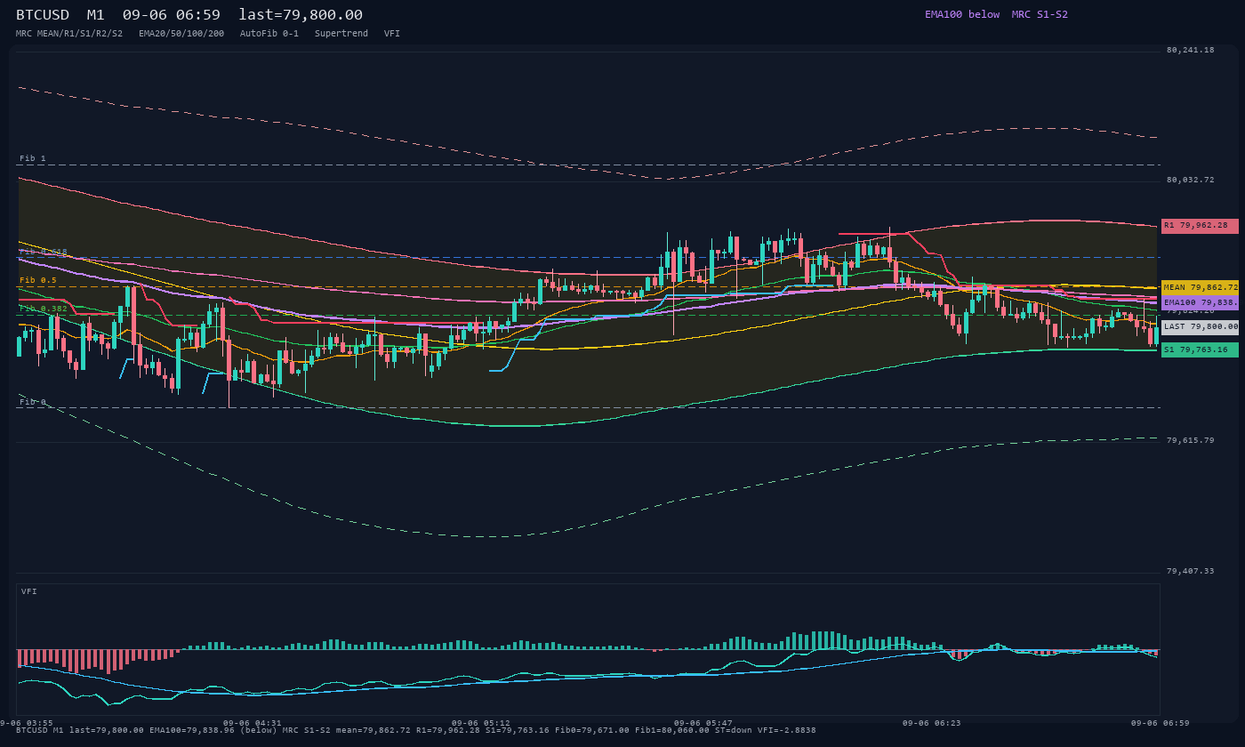Select the EMA20/50/100/200 indicator label
This screenshot has width=1245, height=747.
click(x=181, y=33)
